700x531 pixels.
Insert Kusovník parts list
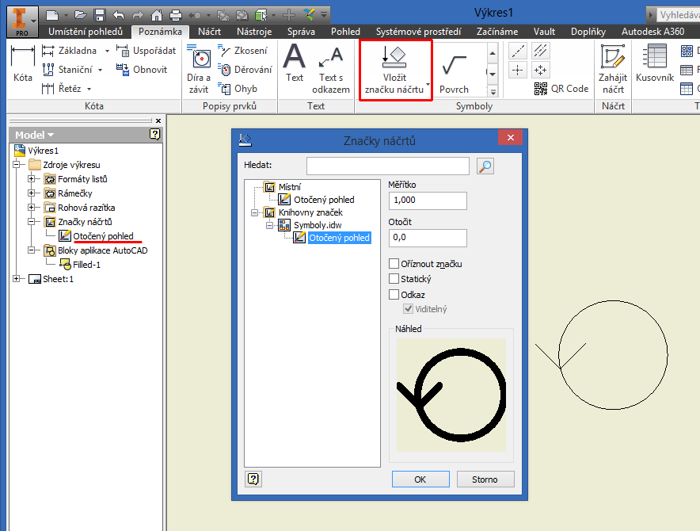coord(654,63)
